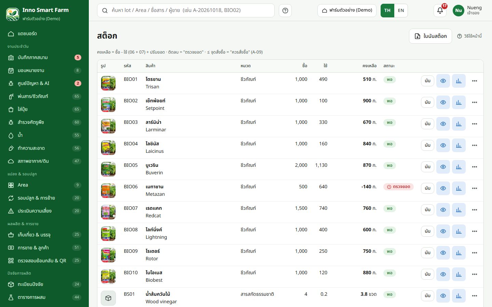This screenshot has width=492, height=307.
Task: Open more options for BIO05 Buverin
Action: point(475,167)
